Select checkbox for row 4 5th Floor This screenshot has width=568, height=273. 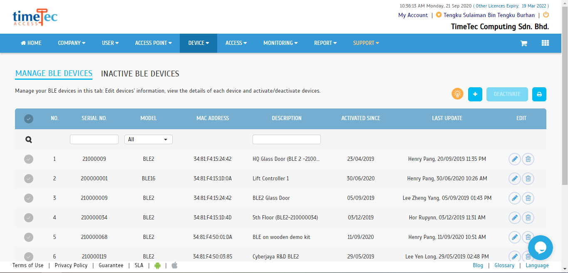[x=28, y=217]
